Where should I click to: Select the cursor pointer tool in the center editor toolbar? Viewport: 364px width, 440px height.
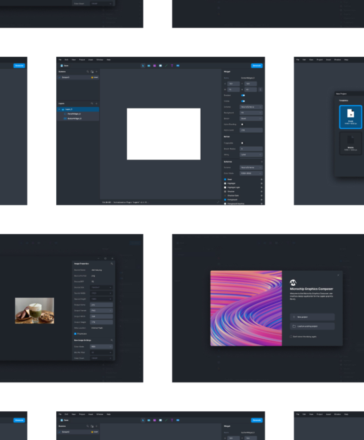[143, 66]
